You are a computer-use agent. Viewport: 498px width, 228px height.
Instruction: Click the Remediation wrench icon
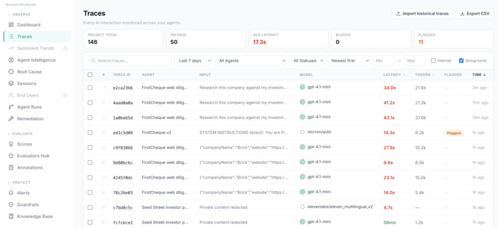tap(11, 118)
